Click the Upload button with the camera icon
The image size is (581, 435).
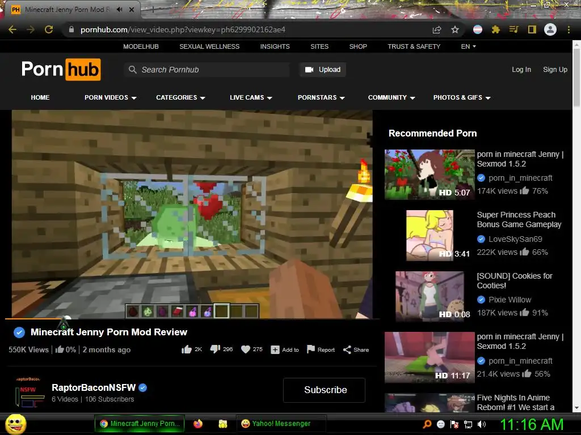pos(323,70)
